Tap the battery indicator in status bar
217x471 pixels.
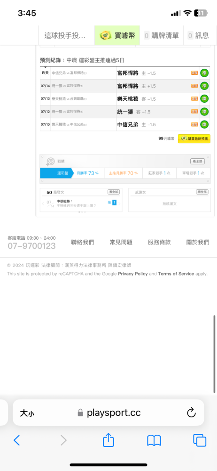coord(201,13)
